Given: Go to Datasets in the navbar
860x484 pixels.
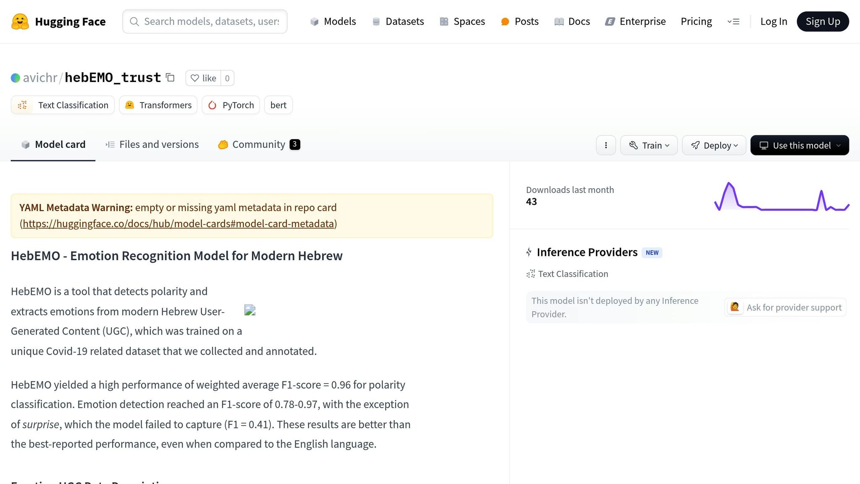Looking at the screenshot, I should [x=398, y=21].
